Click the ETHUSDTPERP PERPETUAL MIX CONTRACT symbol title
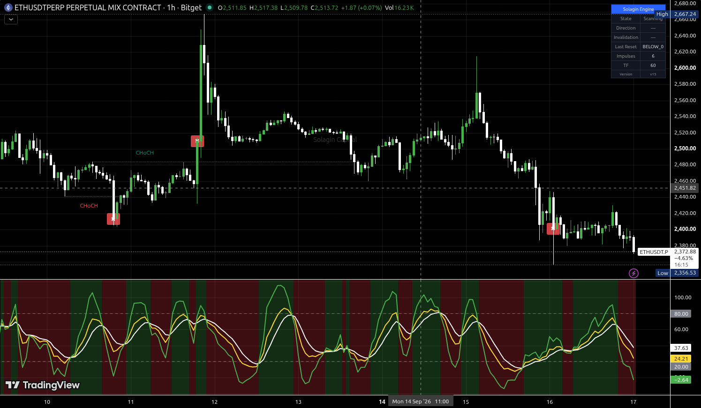701x408 pixels. [88, 7]
